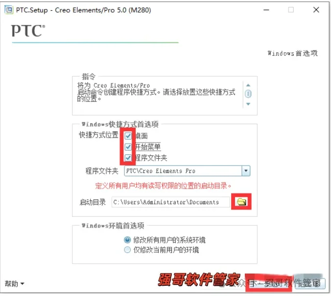Click the 快捷方式位置 label

pyautogui.click(x=98, y=135)
